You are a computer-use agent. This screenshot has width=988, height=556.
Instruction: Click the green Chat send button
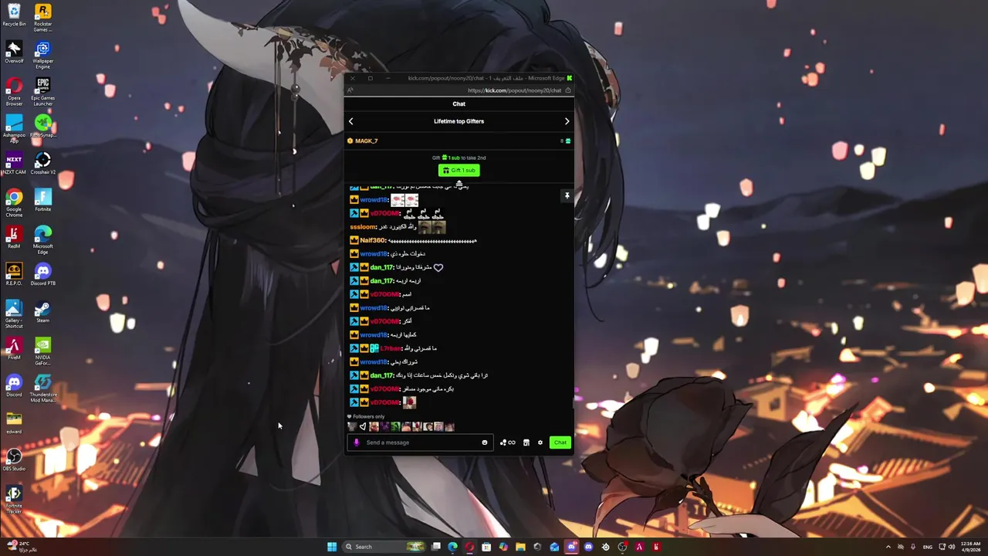tap(560, 442)
